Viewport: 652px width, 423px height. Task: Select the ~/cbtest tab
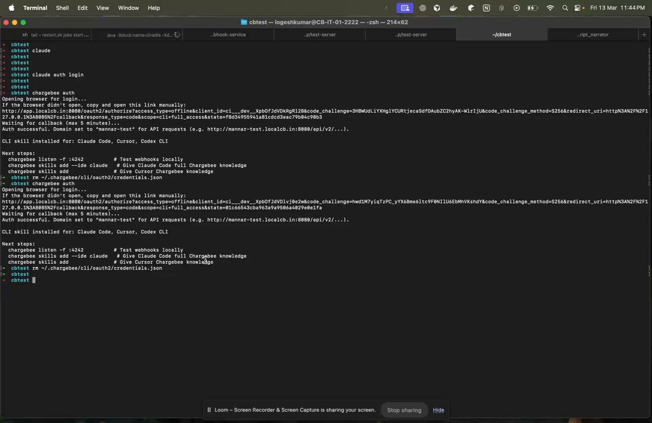coord(502,35)
